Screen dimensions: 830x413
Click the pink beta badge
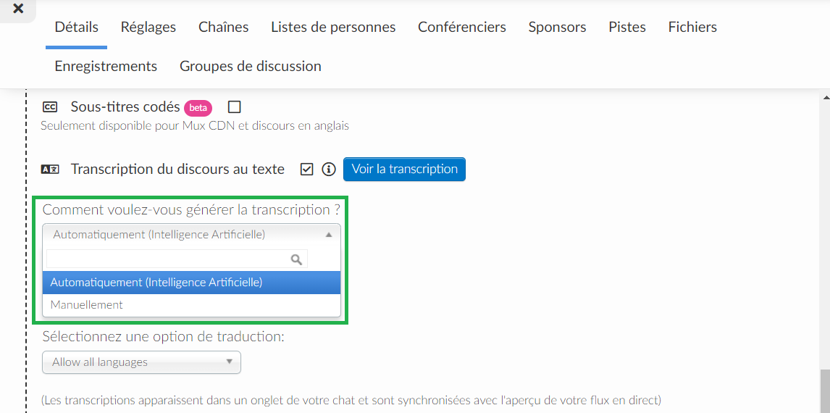pyautogui.click(x=198, y=108)
